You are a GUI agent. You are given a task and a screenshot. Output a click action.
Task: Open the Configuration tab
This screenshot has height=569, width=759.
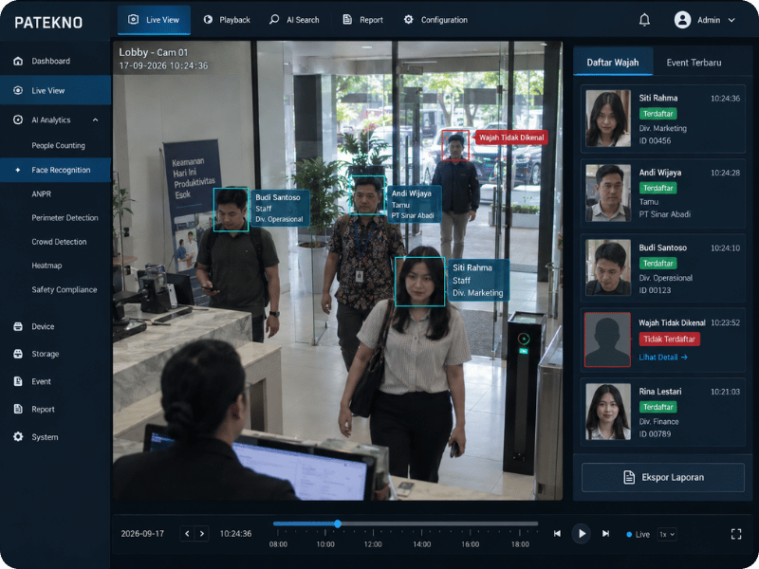435,20
